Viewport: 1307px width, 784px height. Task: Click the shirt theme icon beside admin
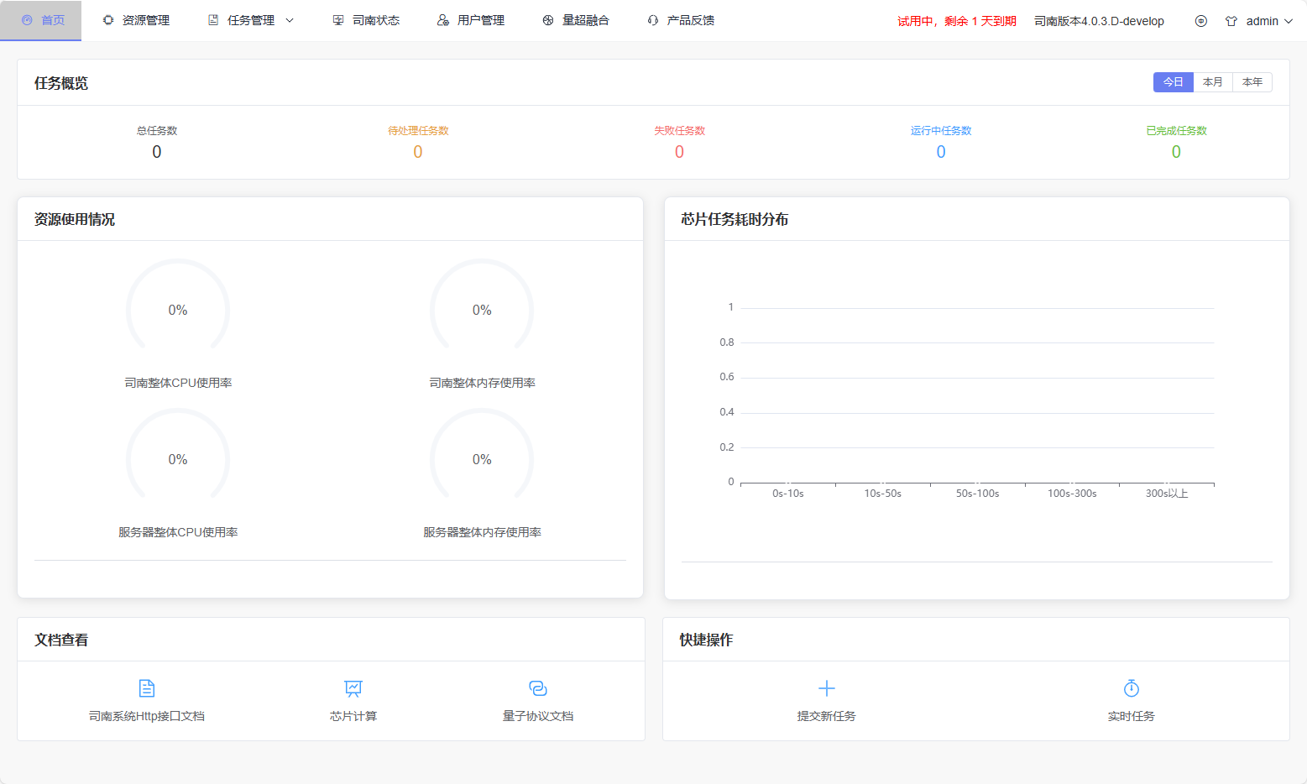1231,21
